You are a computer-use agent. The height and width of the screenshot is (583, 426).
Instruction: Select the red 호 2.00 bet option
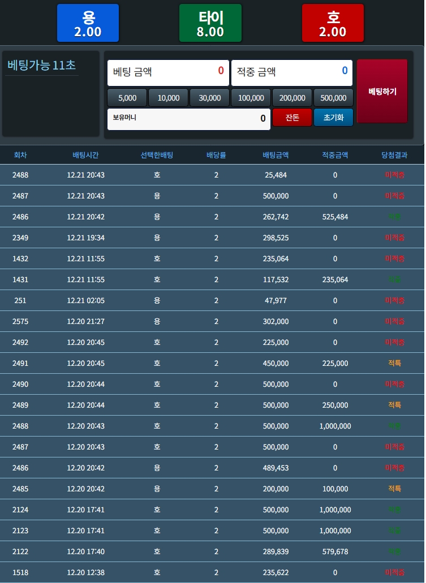(x=333, y=23)
